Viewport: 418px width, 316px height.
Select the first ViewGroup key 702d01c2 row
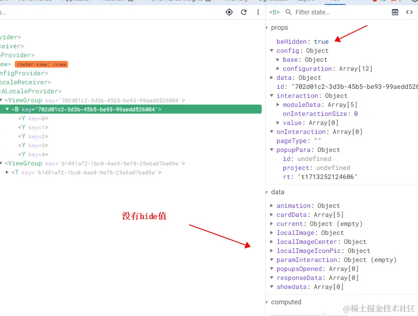(95, 101)
